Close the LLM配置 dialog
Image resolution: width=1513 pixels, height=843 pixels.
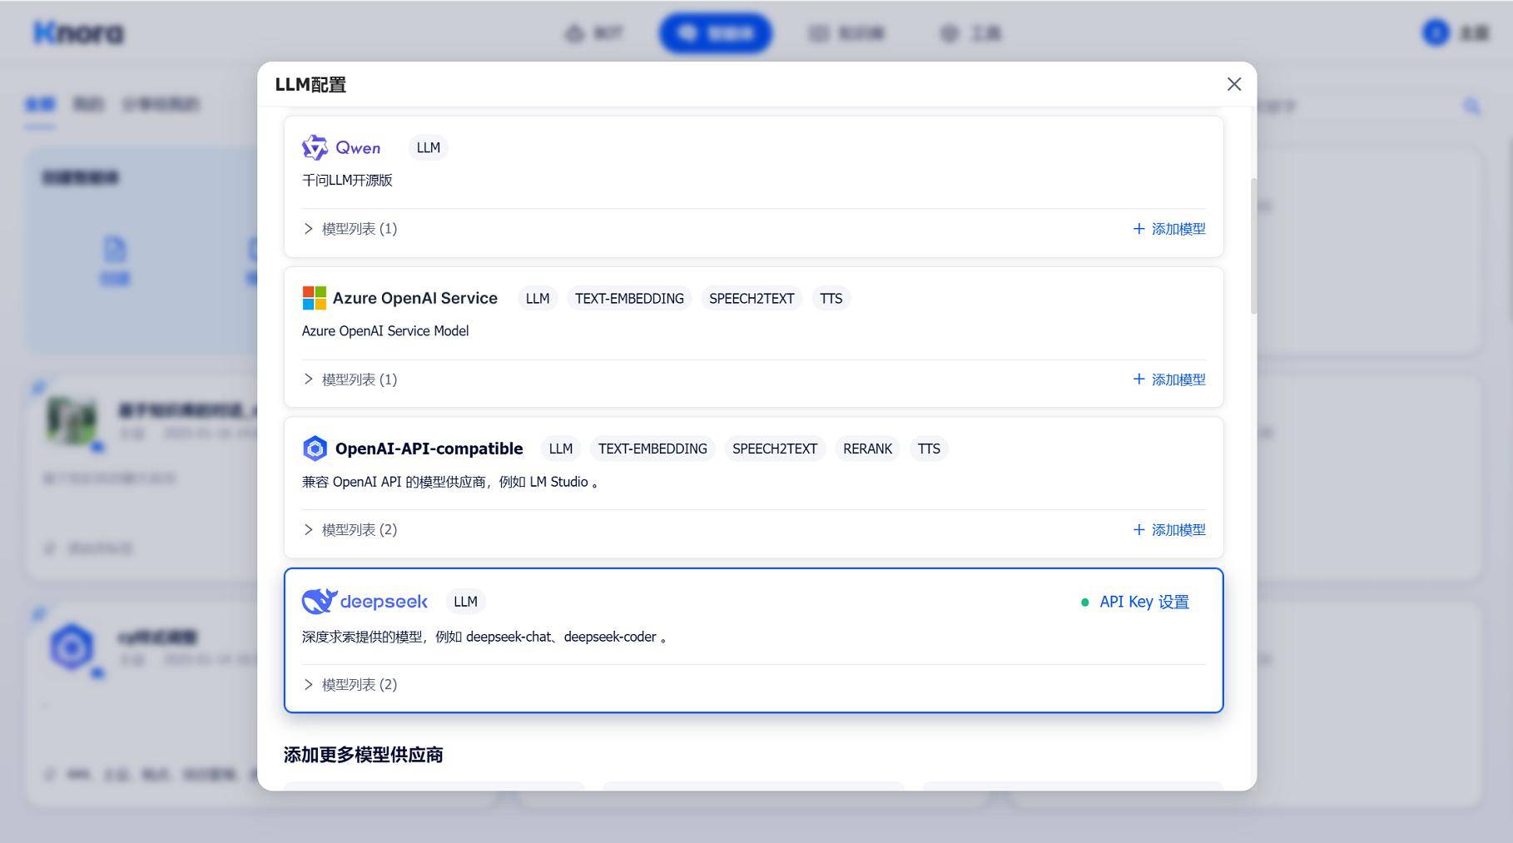1234,84
